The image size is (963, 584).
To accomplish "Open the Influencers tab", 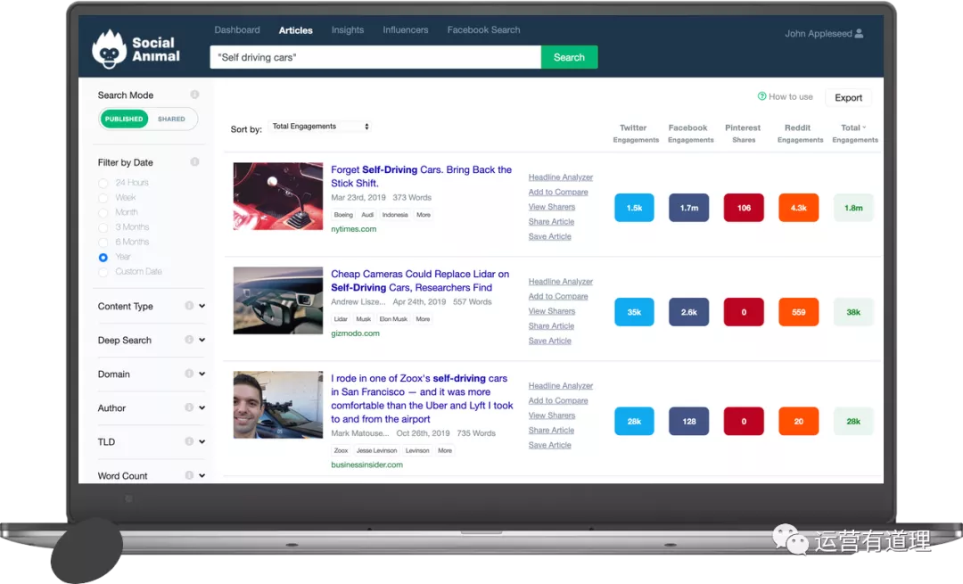I will point(406,30).
